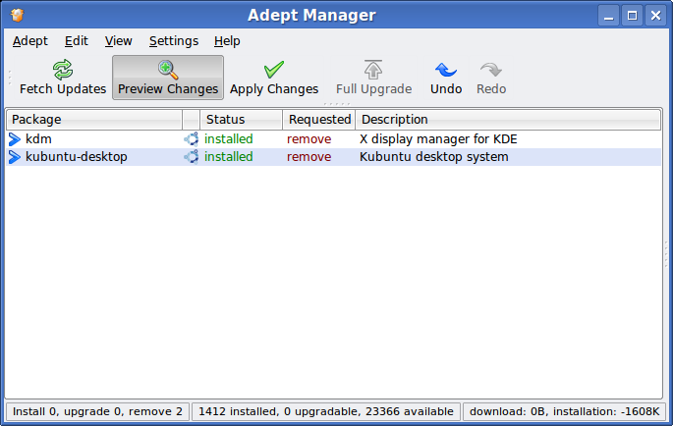
Task: Click the toolbar drag handle left of Fetch Updates
Action: point(10,78)
